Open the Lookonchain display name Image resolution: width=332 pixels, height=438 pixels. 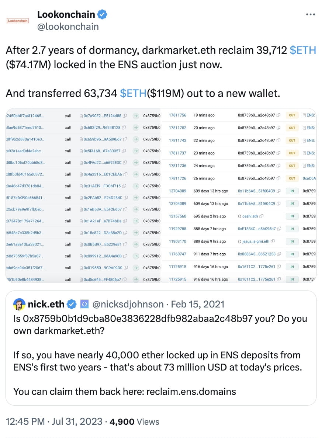(x=66, y=14)
